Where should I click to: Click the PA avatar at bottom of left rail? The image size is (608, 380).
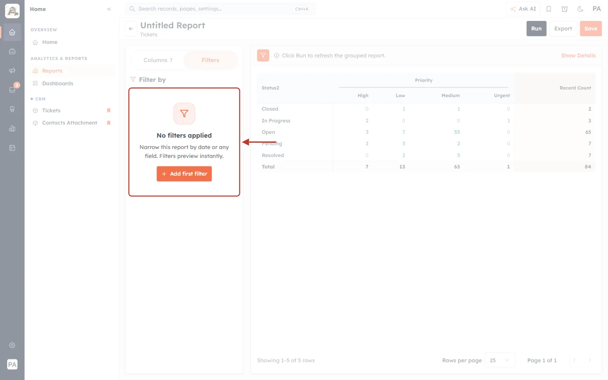[12, 364]
